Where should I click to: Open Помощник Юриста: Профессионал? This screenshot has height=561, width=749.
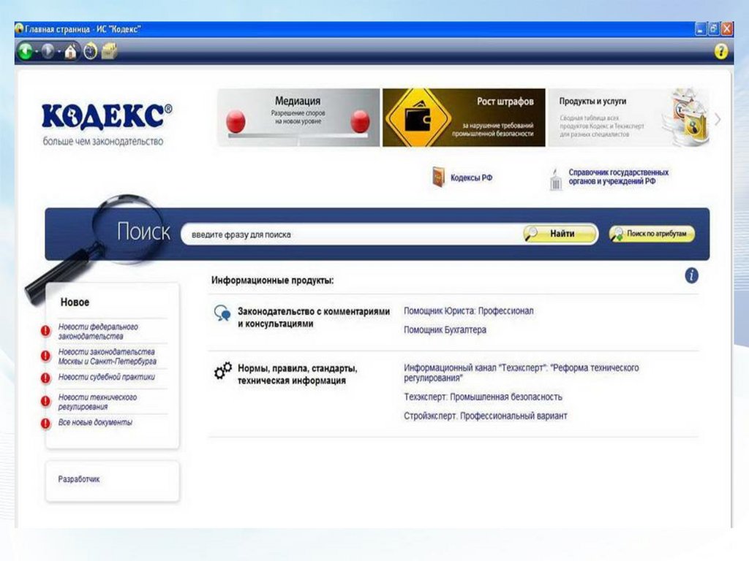[469, 311]
